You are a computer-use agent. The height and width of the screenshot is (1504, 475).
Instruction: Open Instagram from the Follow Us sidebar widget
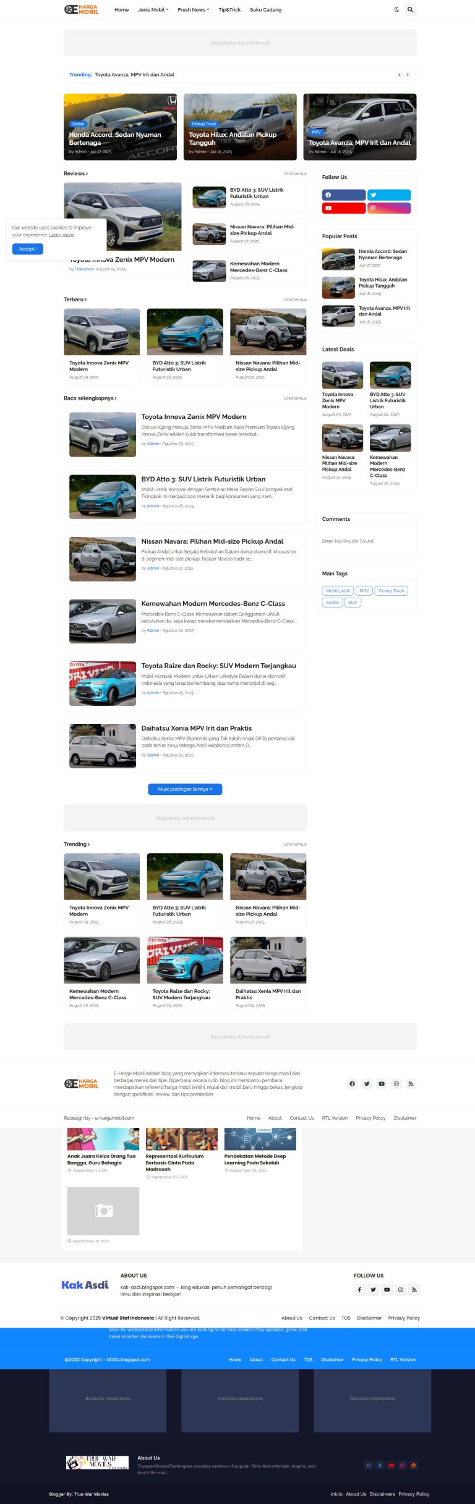(x=389, y=208)
